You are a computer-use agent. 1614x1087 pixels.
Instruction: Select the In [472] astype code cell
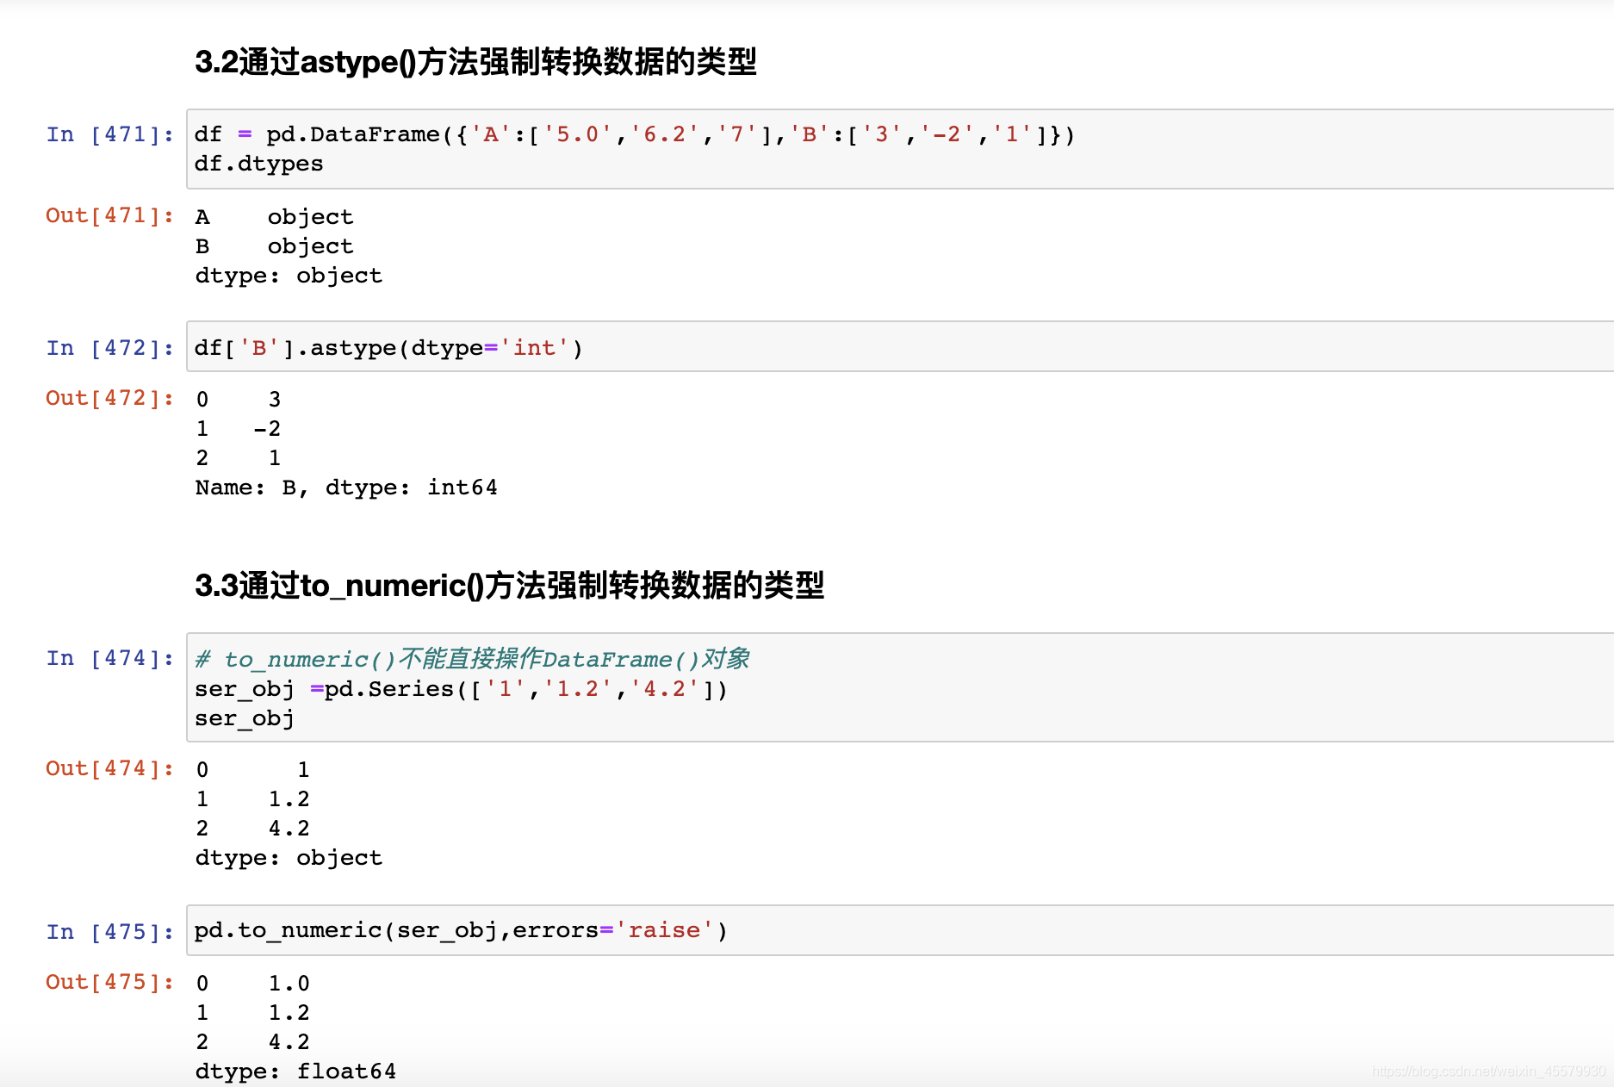pos(900,347)
